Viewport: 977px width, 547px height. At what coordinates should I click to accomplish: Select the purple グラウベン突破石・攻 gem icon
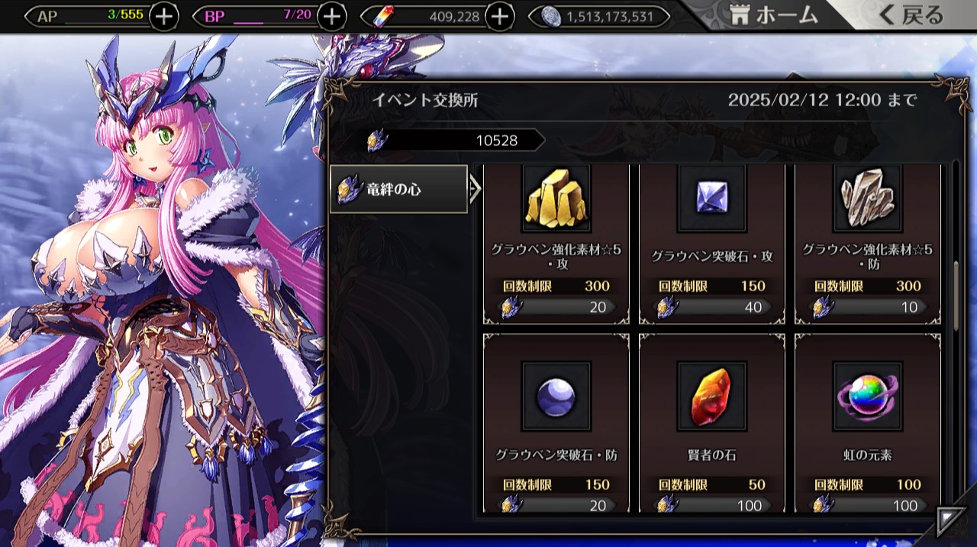point(712,199)
